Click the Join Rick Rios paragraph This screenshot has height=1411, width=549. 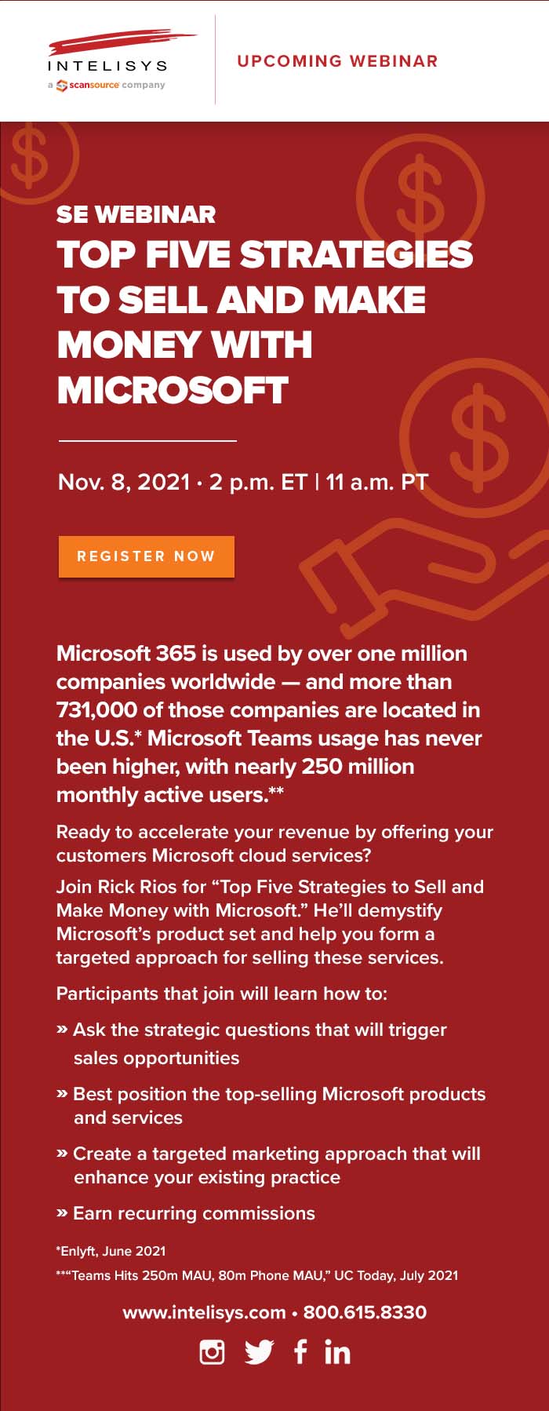[x=270, y=922]
